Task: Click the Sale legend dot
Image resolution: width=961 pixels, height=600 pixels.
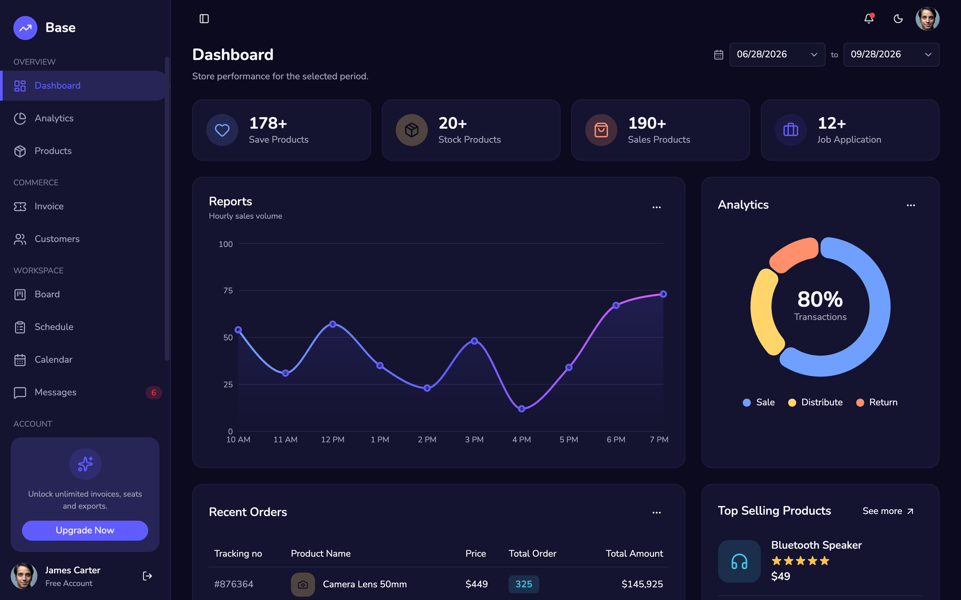Action: [x=746, y=402]
